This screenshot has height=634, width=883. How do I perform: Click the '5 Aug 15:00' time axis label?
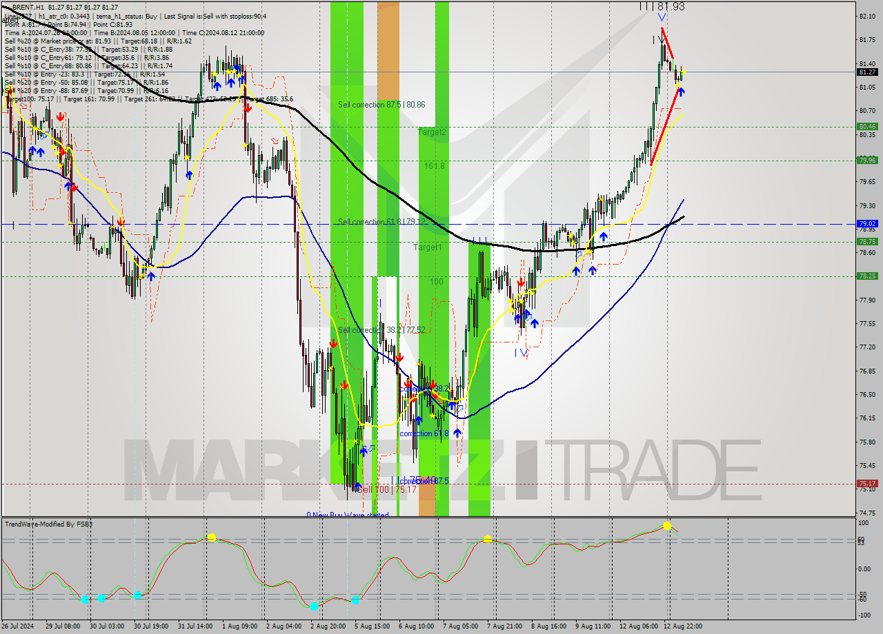point(372,626)
